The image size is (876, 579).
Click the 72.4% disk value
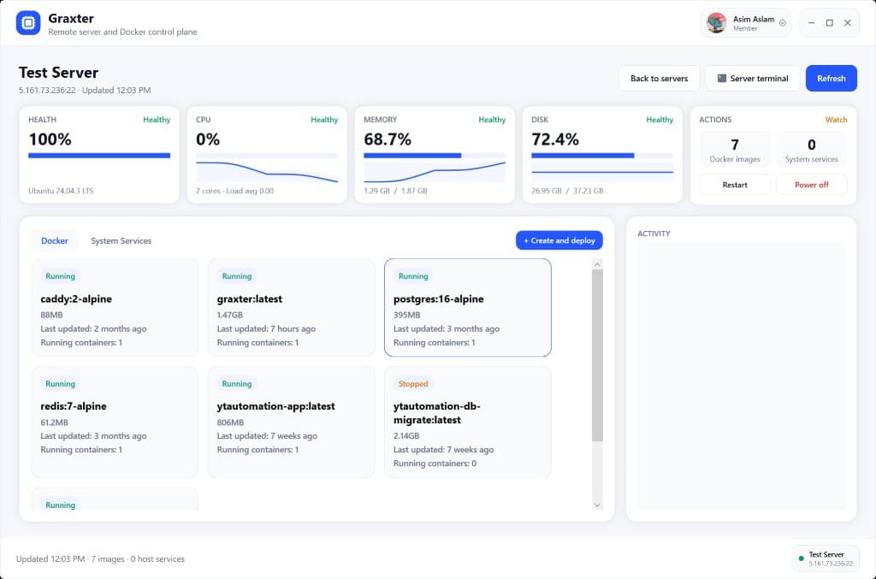coord(554,139)
